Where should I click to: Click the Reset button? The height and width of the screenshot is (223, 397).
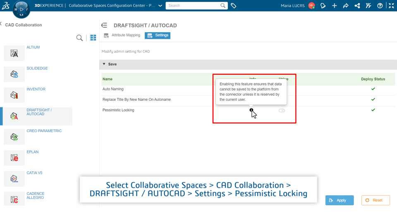375,200
